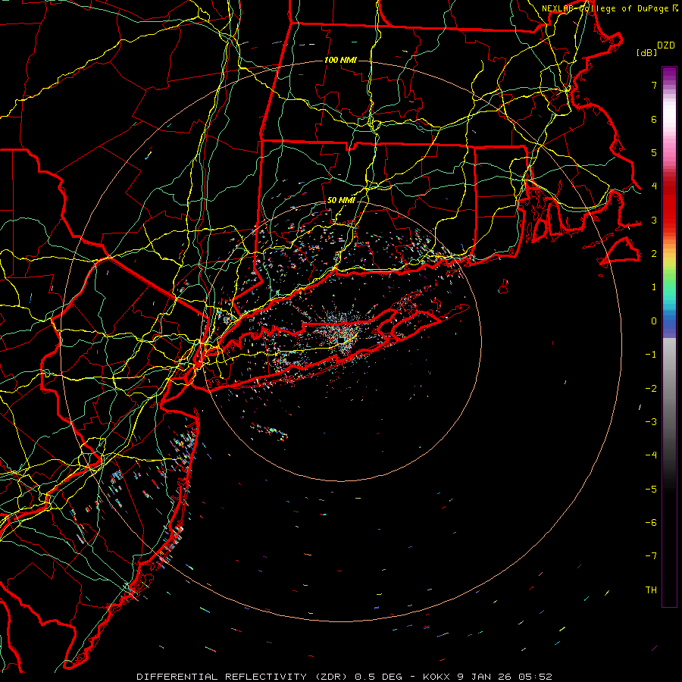Click the -3 value on color scale
This screenshot has height=682, width=682.
click(x=651, y=422)
